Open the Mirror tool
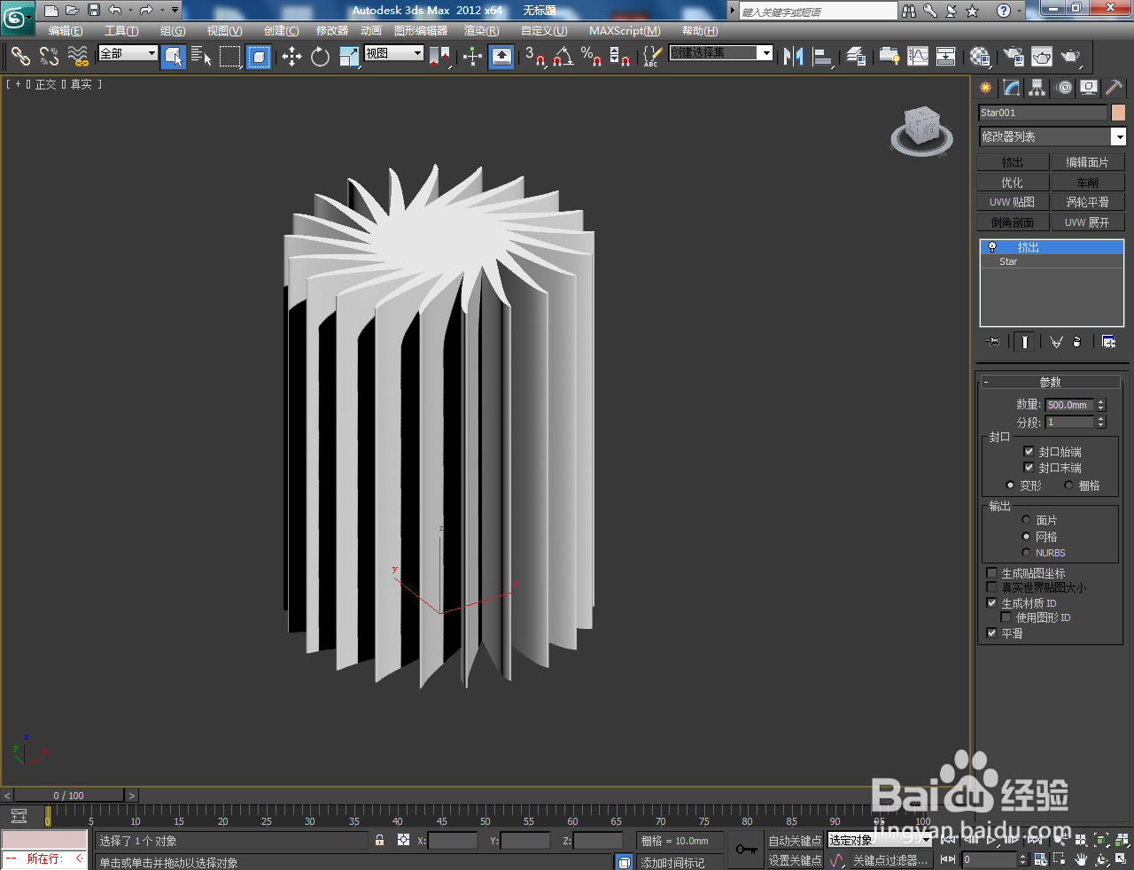The image size is (1134, 870). (x=793, y=57)
